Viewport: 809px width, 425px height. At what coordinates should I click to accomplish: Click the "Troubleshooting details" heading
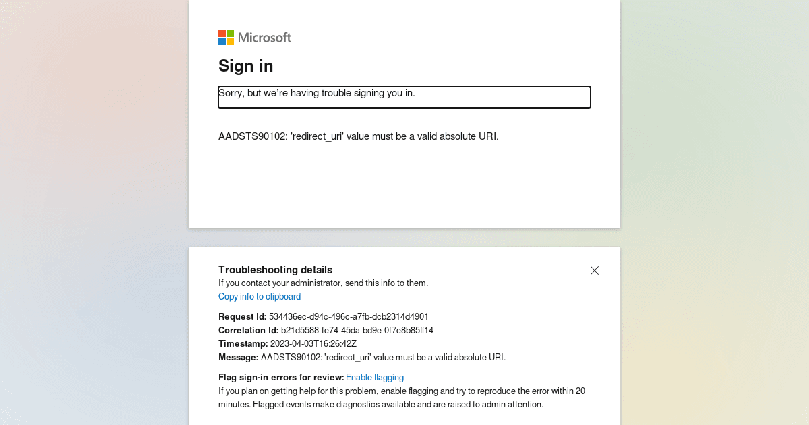coord(275,270)
